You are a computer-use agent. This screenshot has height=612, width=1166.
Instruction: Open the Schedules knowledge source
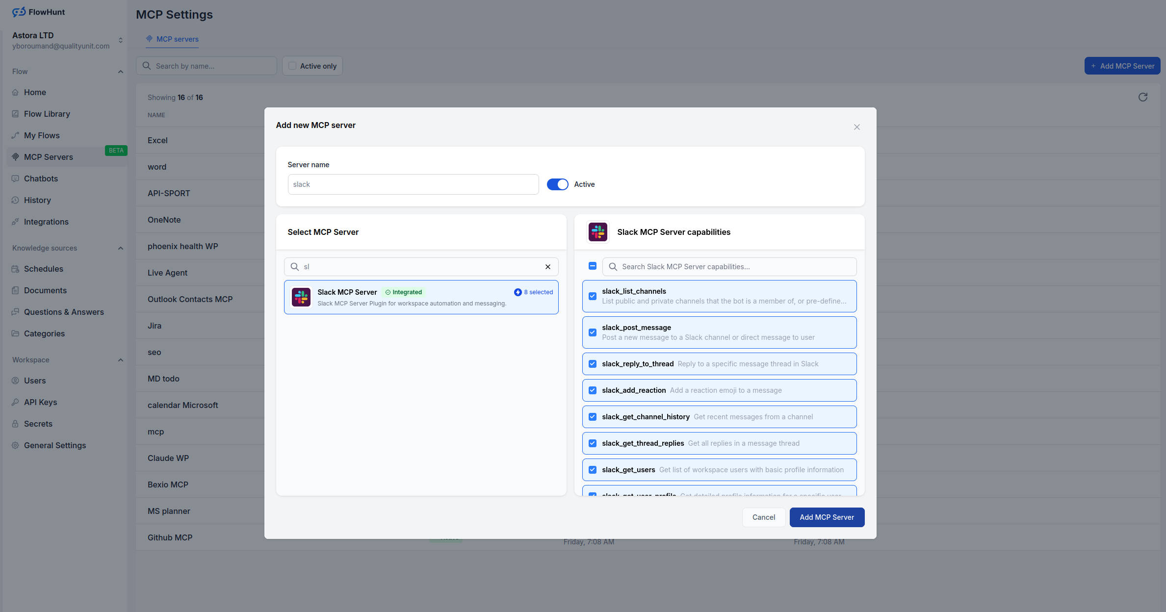[43, 268]
